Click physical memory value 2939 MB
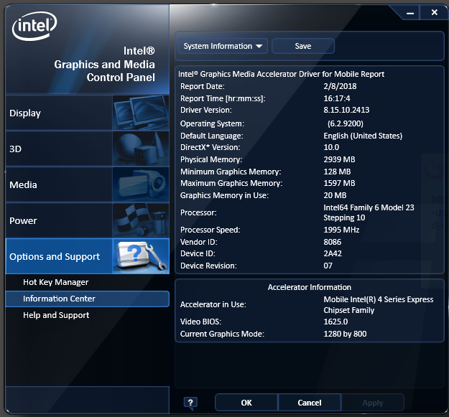The image size is (449, 417). click(x=339, y=159)
